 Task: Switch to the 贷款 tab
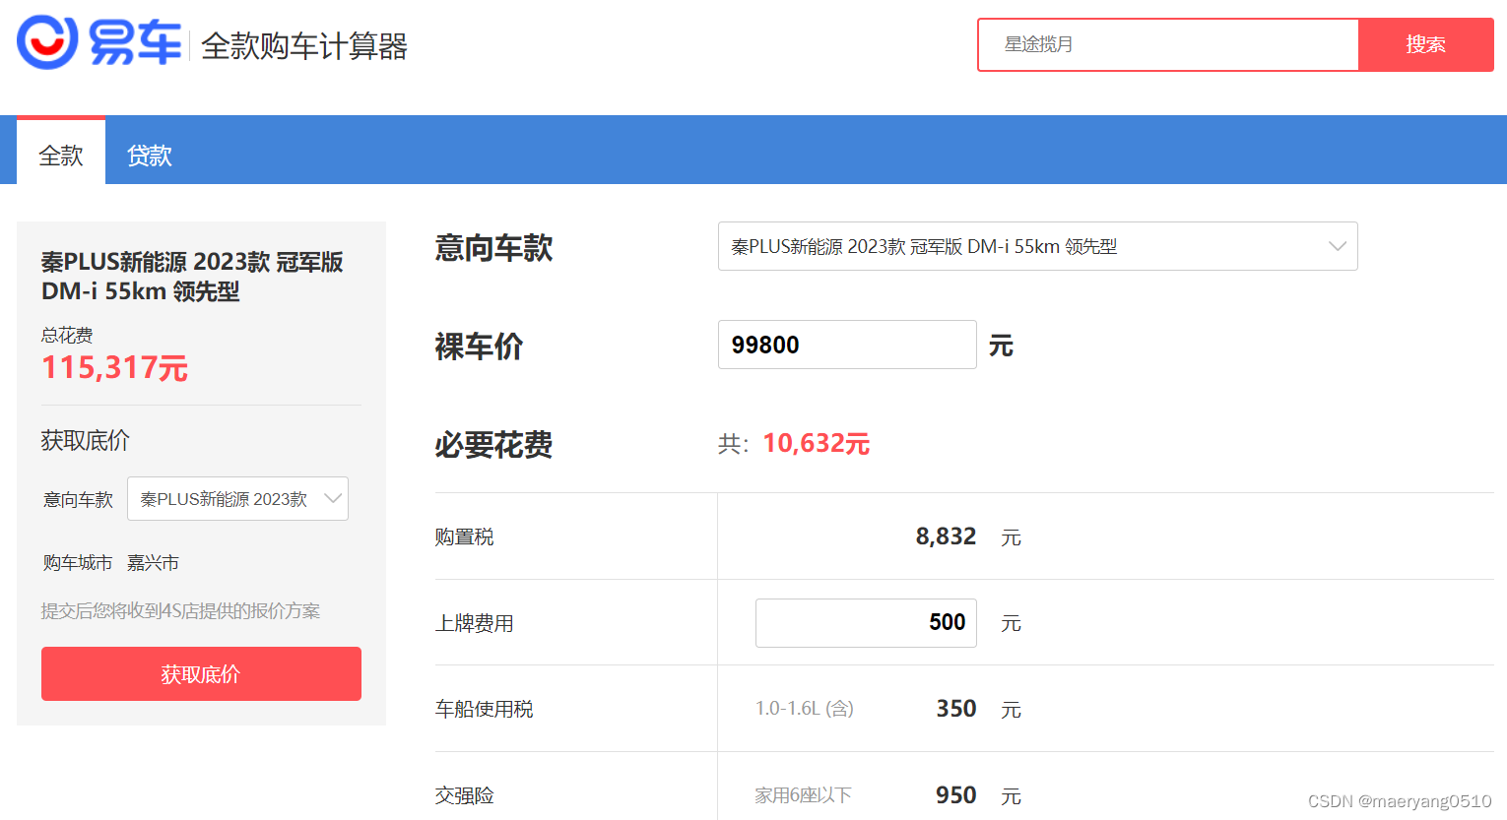point(150,156)
